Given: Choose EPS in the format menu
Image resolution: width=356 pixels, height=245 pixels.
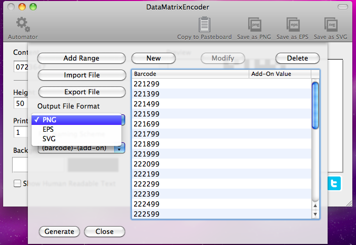Looking at the screenshot, I should click(x=77, y=130).
